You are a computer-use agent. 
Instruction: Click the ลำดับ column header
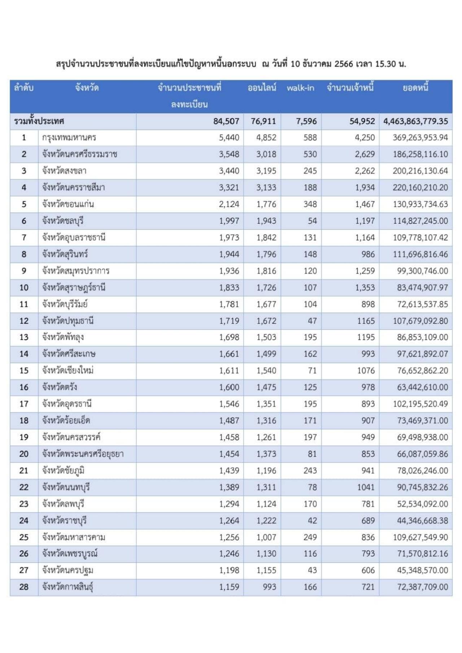pos(24,88)
